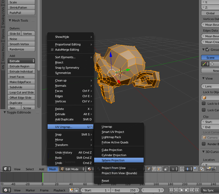Screen dimensions: 219x194
Task: Click the Randomize deform button
Action: [x=21, y=49]
